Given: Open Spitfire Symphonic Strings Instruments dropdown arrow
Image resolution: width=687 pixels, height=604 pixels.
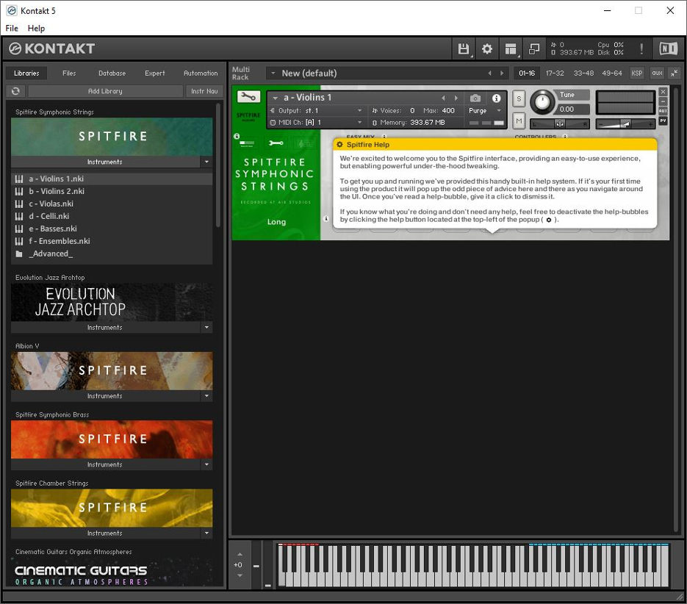Looking at the screenshot, I should tap(206, 162).
